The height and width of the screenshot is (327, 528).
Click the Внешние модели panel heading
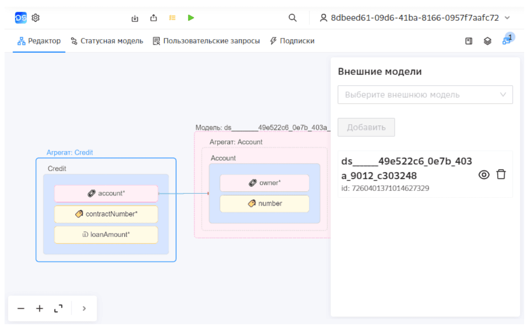pyautogui.click(x=379, y=71)
